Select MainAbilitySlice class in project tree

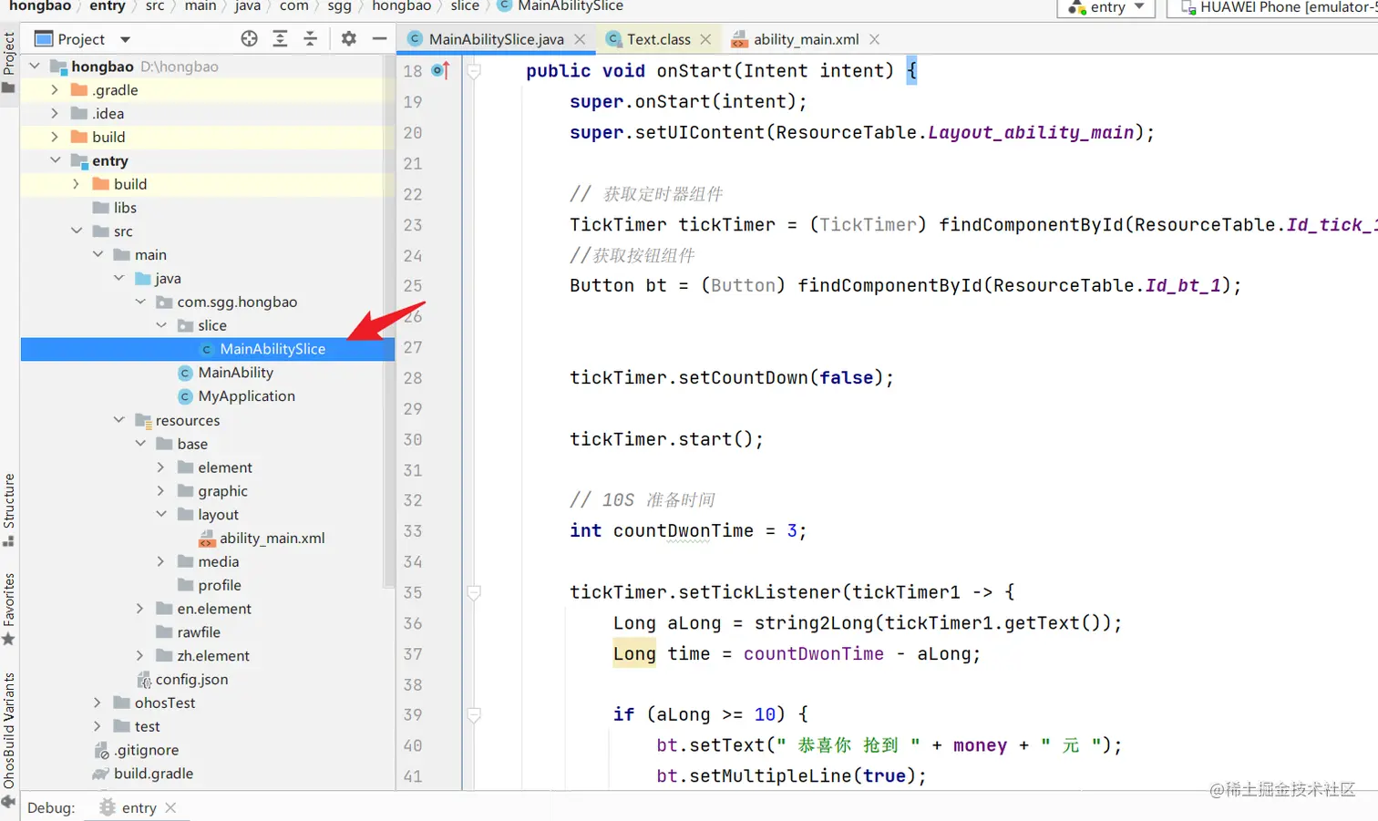208,349
